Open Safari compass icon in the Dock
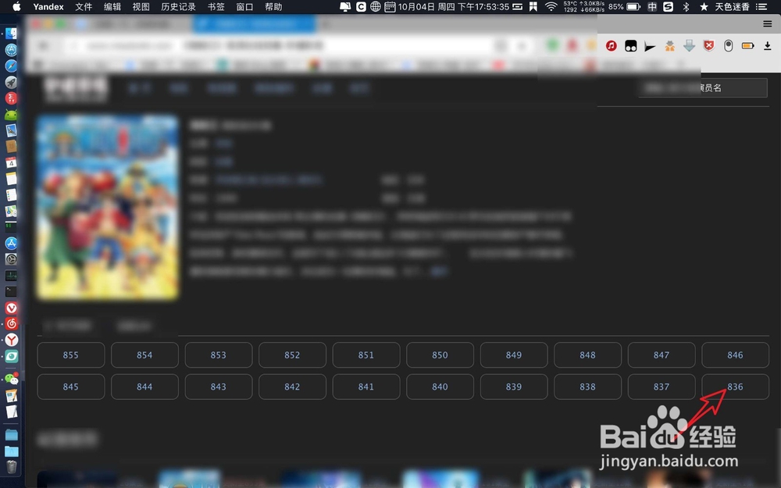The width and height of the screenshot is (781, 488). point(11,66)
